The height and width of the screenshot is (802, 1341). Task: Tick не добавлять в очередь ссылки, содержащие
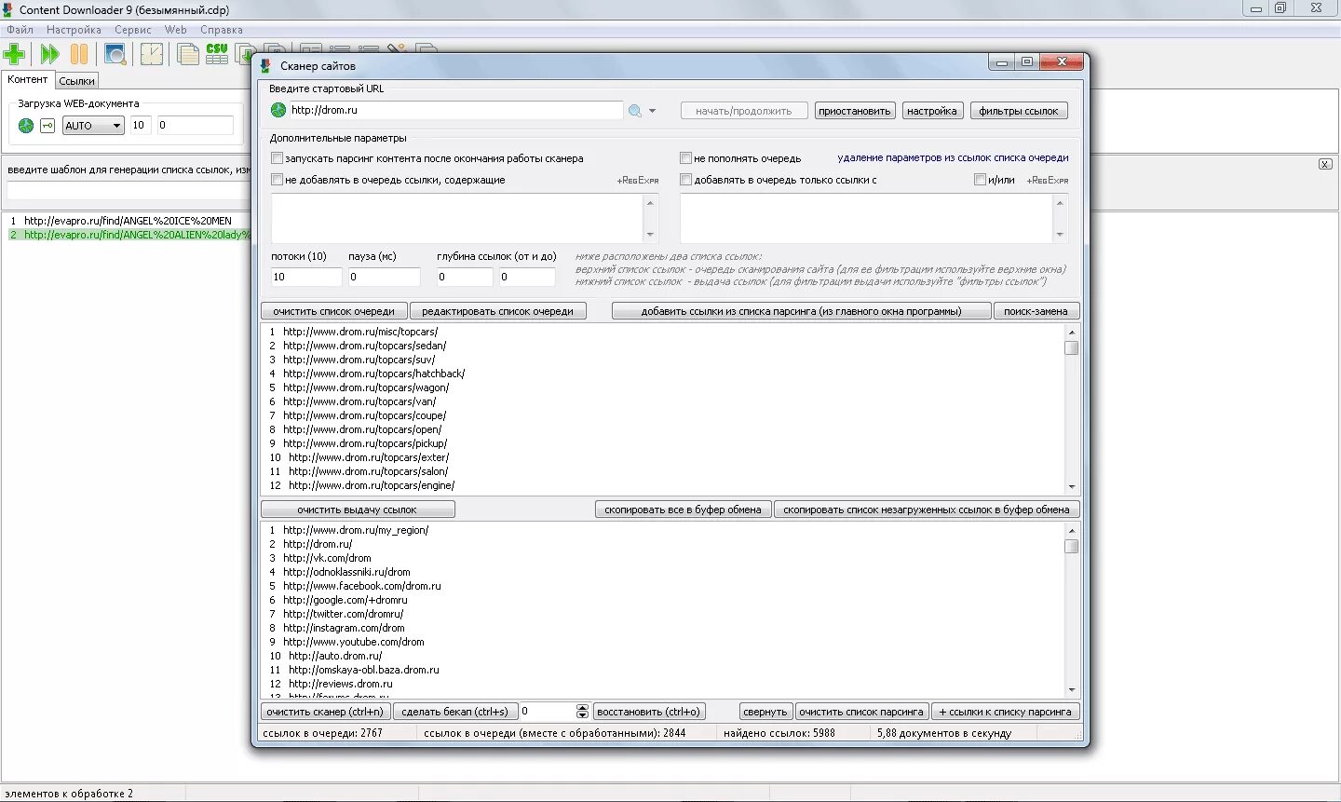click(x=277, y=180)
